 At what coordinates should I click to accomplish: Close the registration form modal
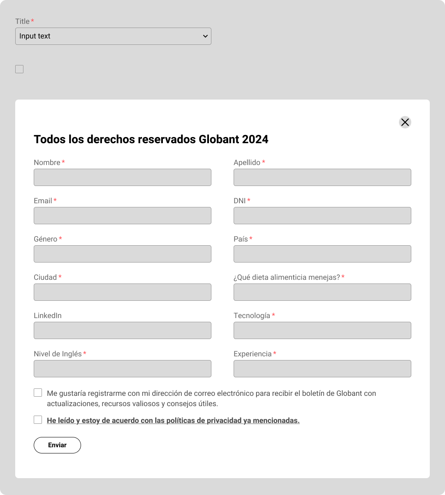[405, 122]
